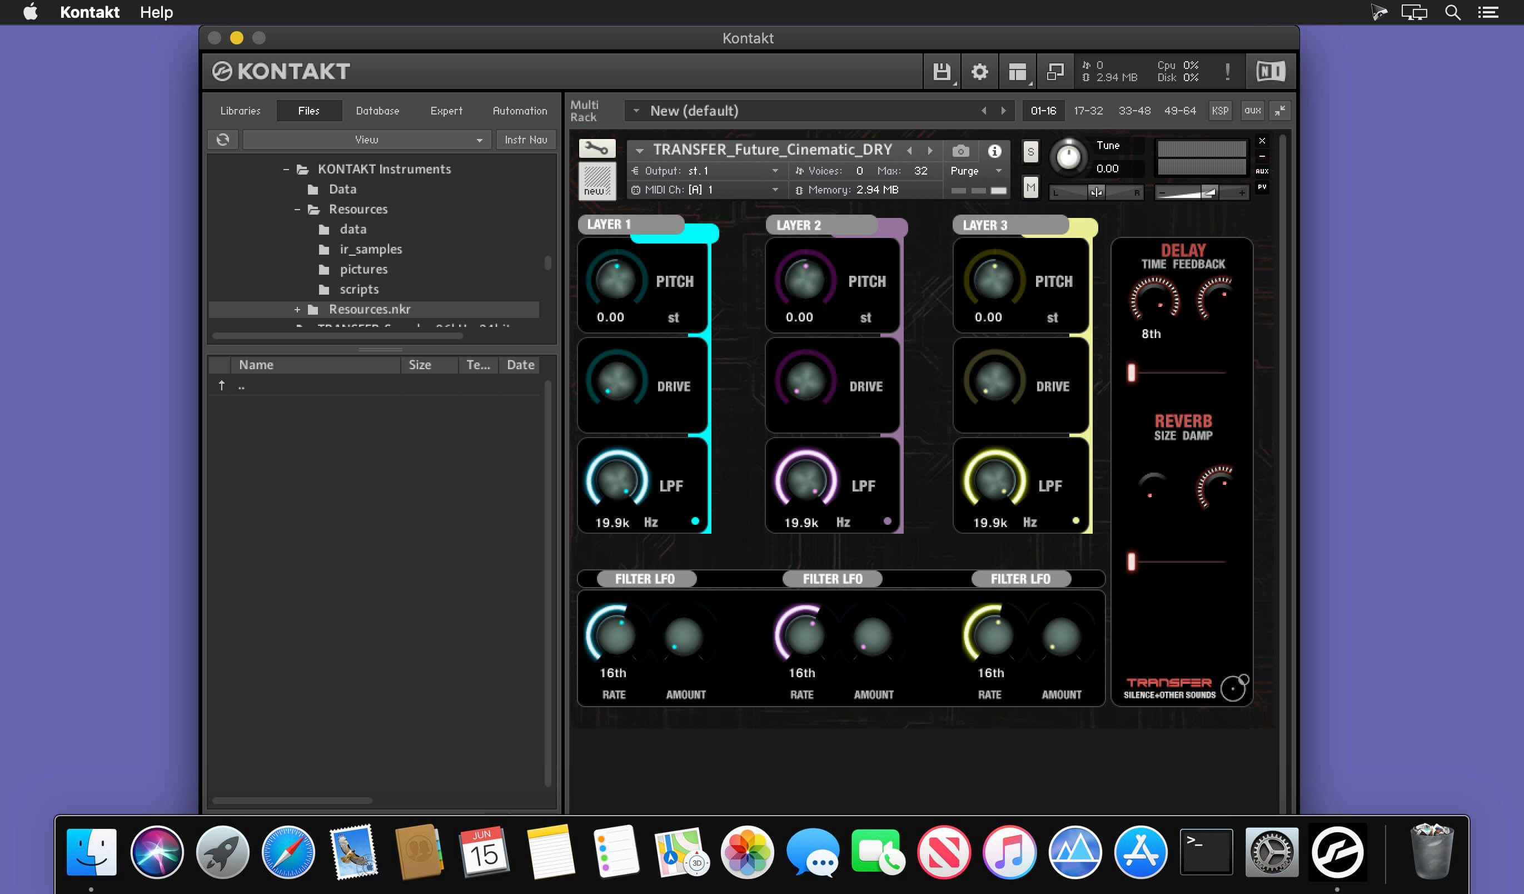The width and height of the screenshot is (1524, 894).
Task: Open instrument edit mode wrench icon
Action: [596, 149]
